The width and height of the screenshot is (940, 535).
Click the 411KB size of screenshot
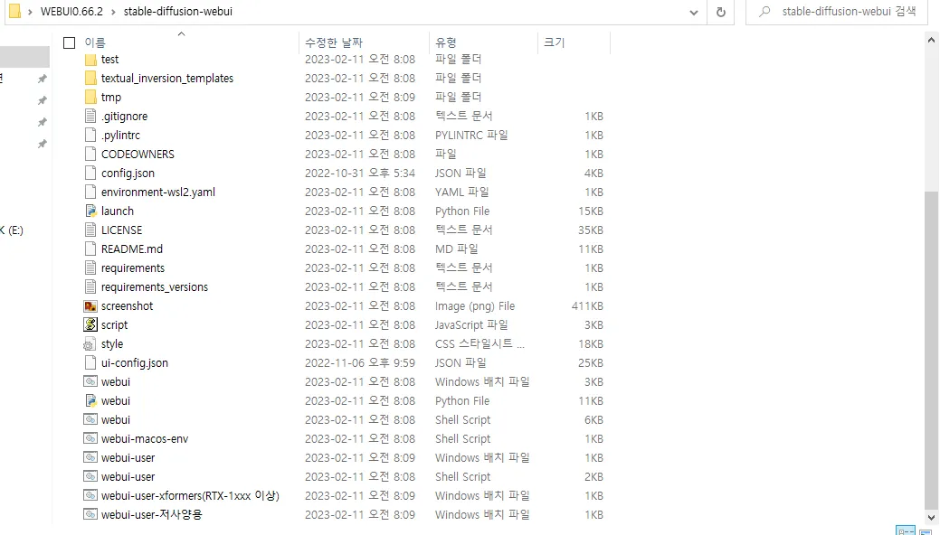click(587, 306)
